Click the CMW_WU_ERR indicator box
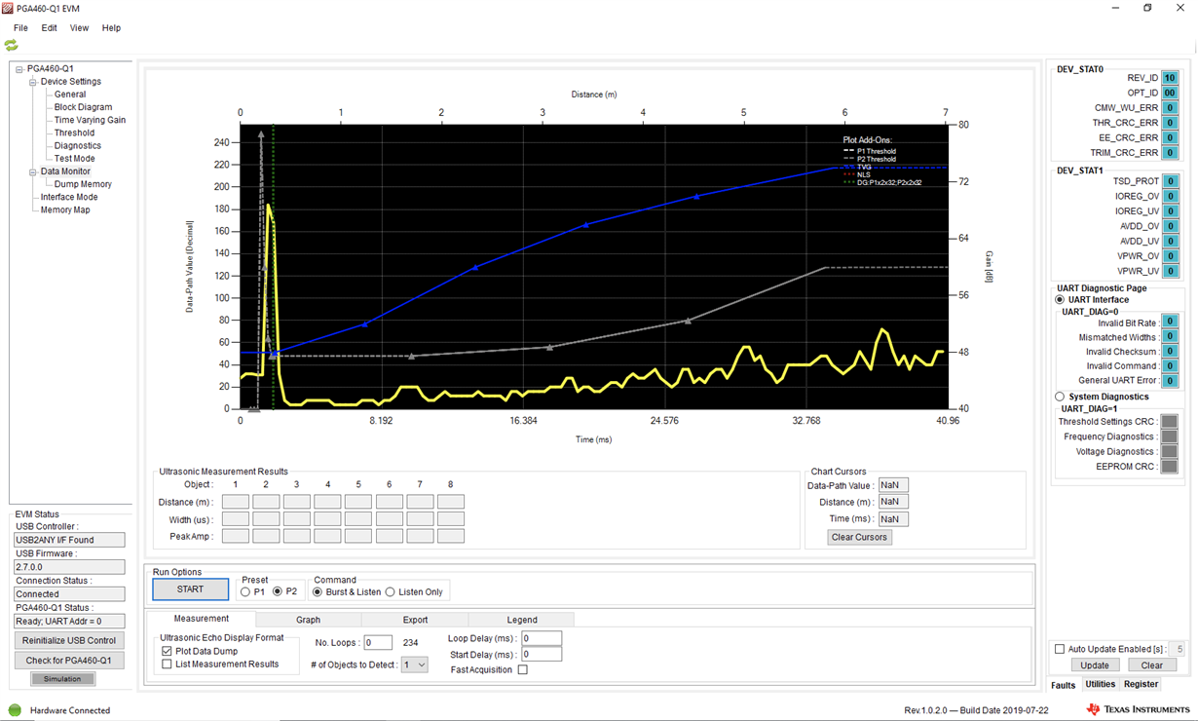 (1170, 108)
